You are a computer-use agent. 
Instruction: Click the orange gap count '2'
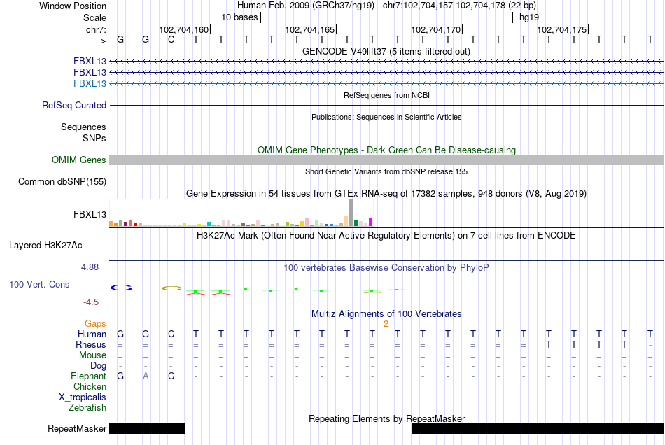[x=386, y=324]
